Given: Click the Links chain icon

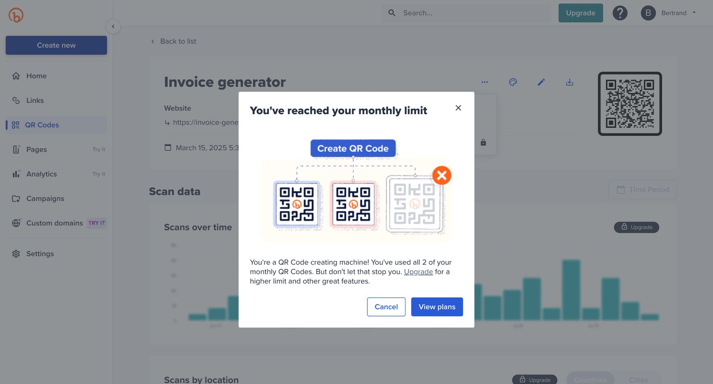Looking at the screenshot, I should 16,100.
